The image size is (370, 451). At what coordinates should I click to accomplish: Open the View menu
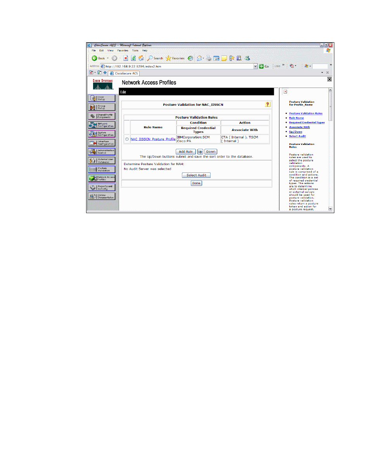pyautogui.click(x=110, y=51)
